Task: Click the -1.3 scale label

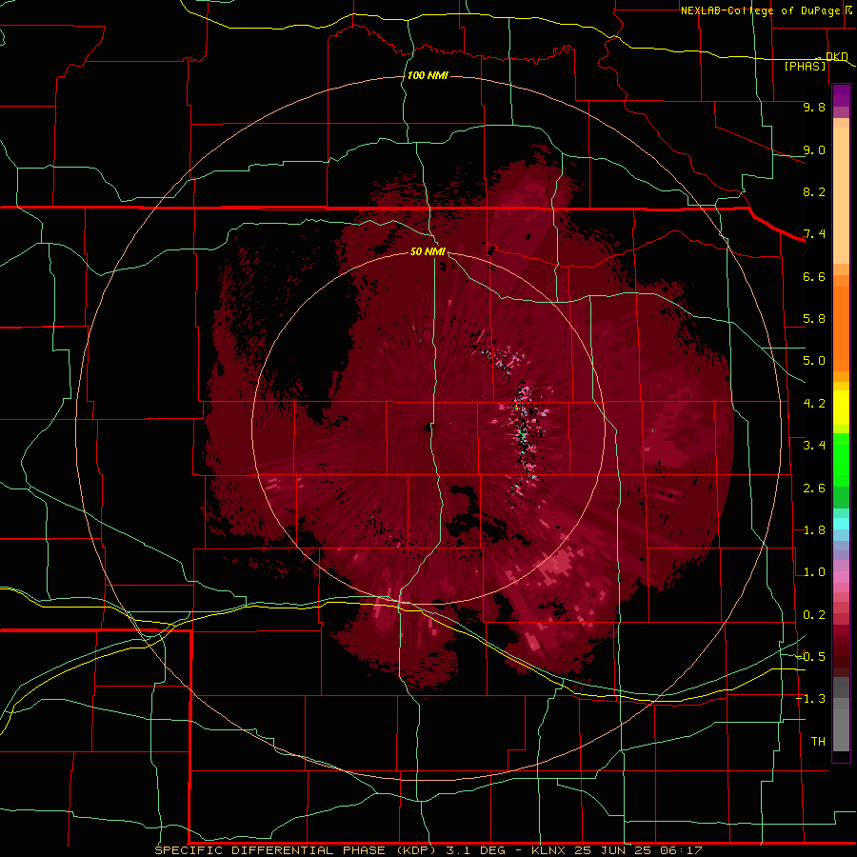Action: (x=810, y=699)
